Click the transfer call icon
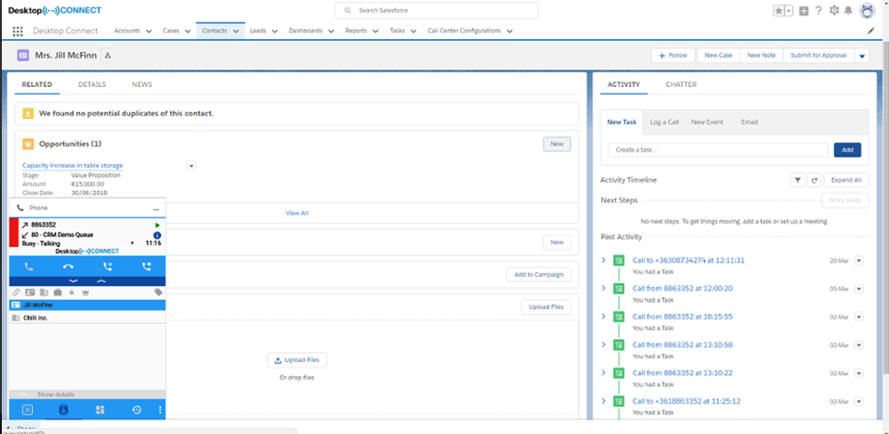 click(x=147, y=267)
